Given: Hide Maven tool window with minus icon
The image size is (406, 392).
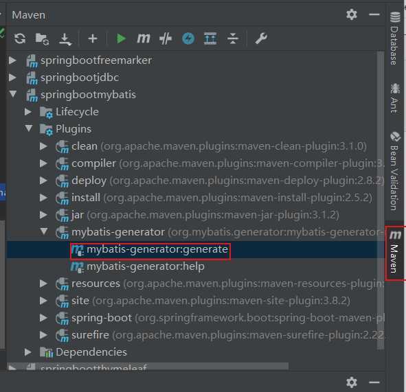Looking at the screenshot, I should pyautogui.click(x=374, y=14).
